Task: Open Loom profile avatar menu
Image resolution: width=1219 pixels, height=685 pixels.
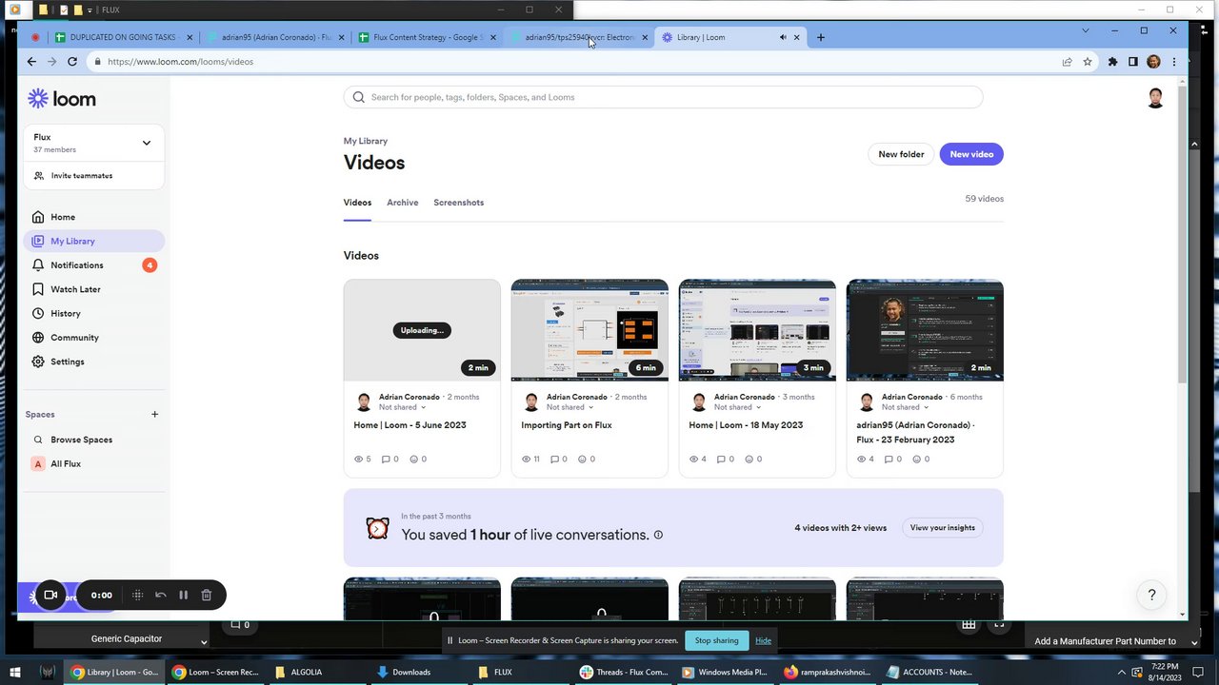Action: [1155, 98]
